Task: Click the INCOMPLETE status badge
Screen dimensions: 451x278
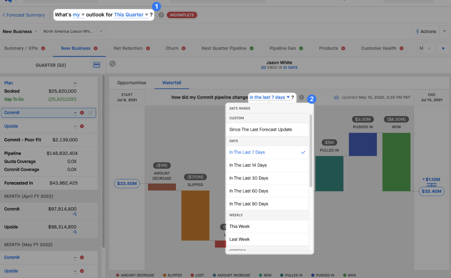Action: click(x=182, y=15)
